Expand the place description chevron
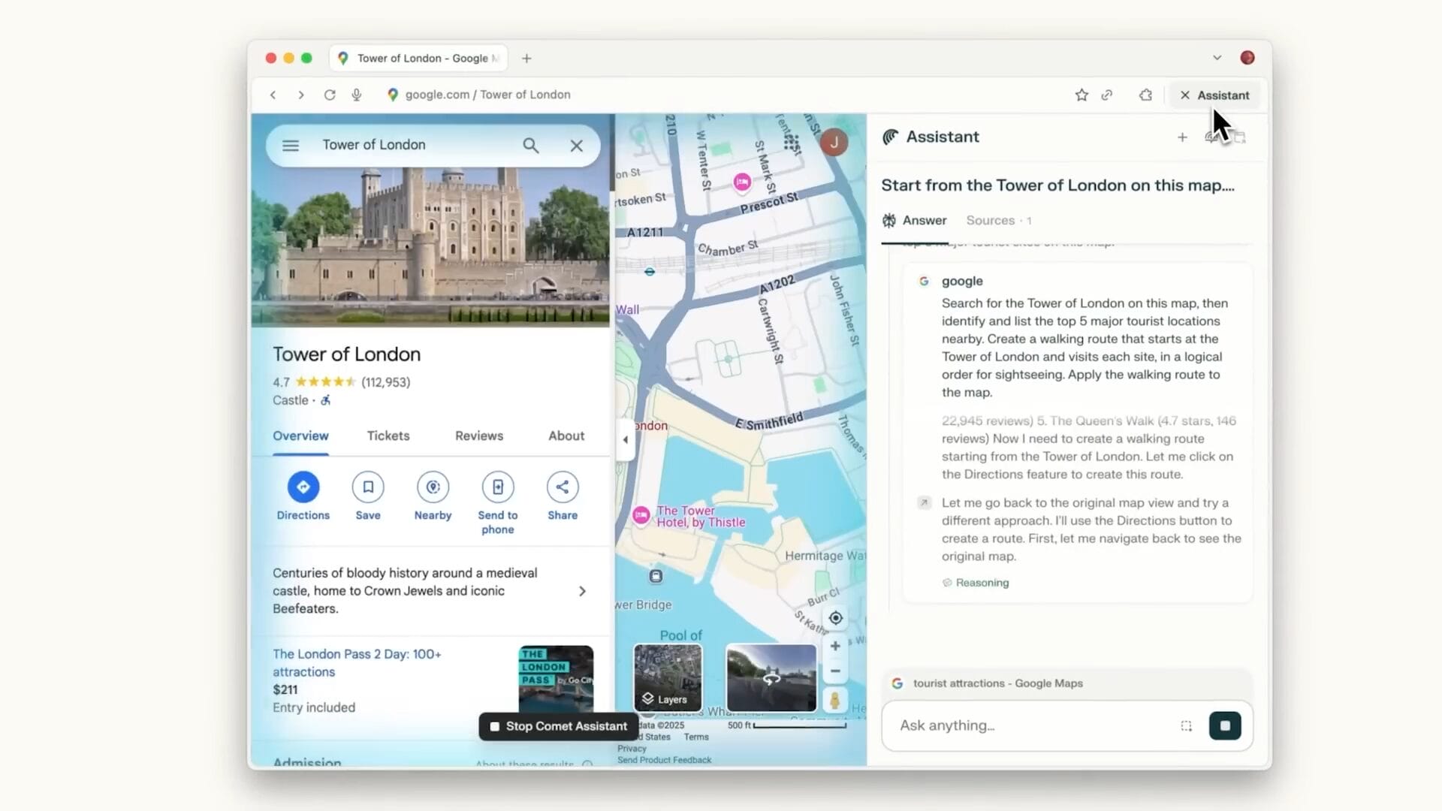 click(582, 591)
